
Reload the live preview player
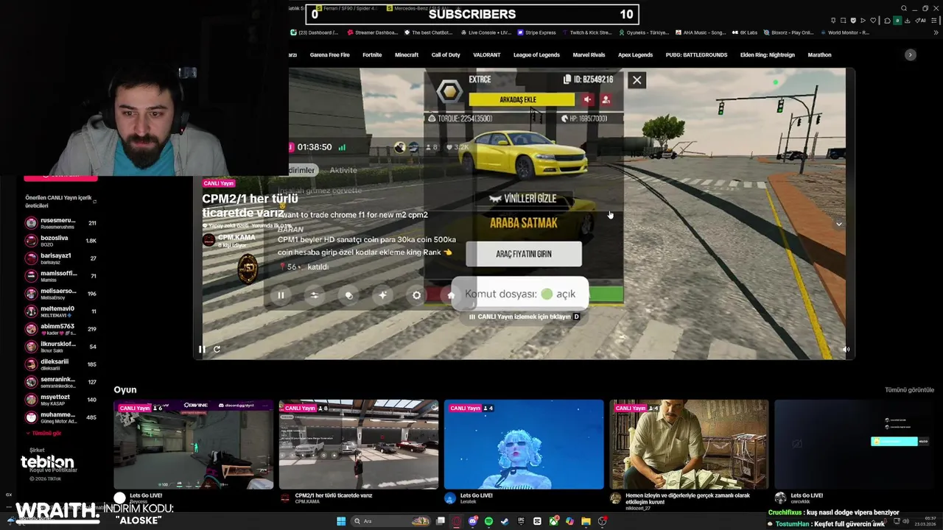[x=217, y=349]
